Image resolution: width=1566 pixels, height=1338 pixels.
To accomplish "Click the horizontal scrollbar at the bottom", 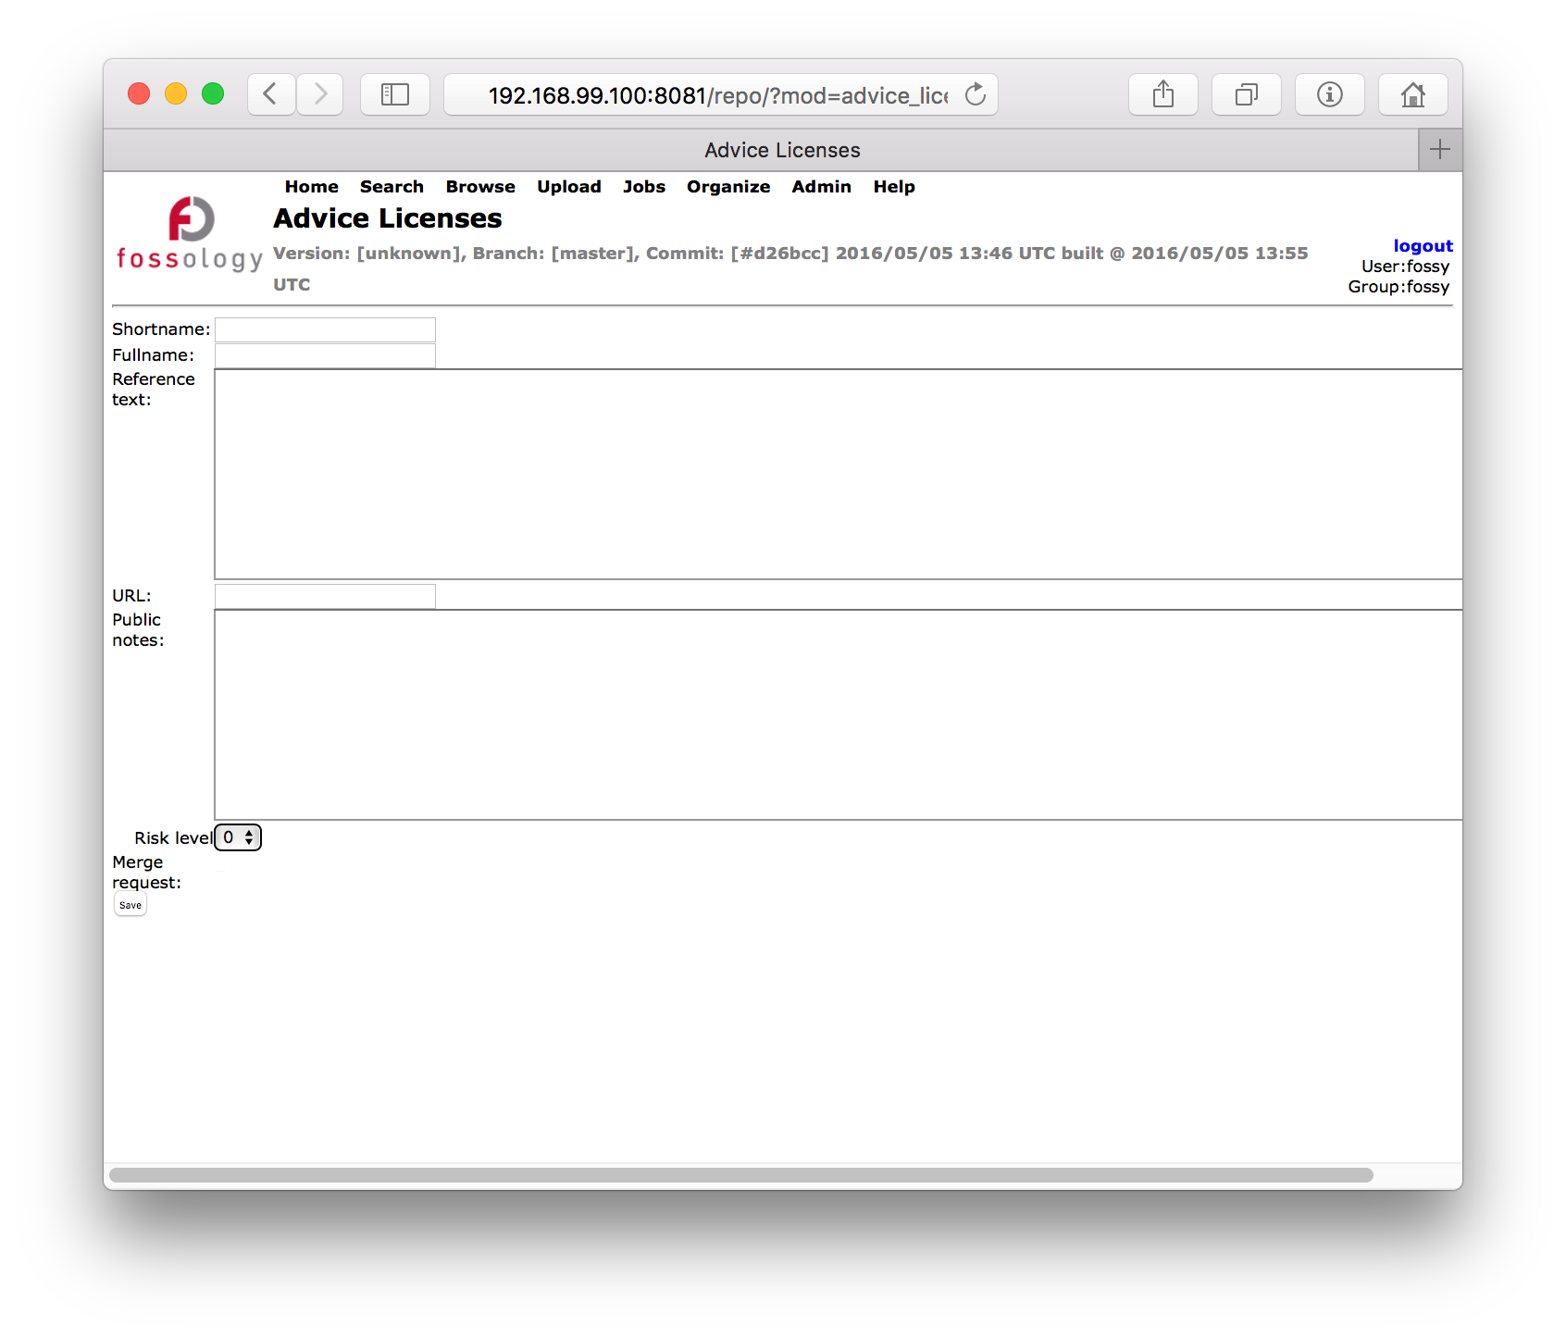I will 741,1175.
